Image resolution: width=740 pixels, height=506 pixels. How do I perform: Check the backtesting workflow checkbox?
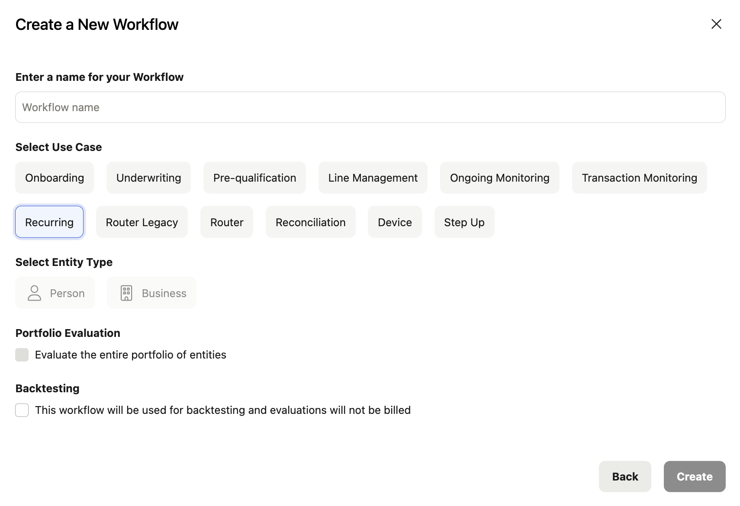22,410
